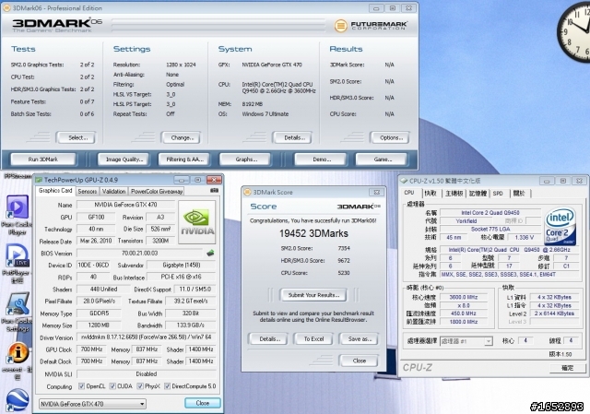This screenshot has height=414, width=590.
Task: Click Select under the Tests section
Action: click(x=77, y=137)
